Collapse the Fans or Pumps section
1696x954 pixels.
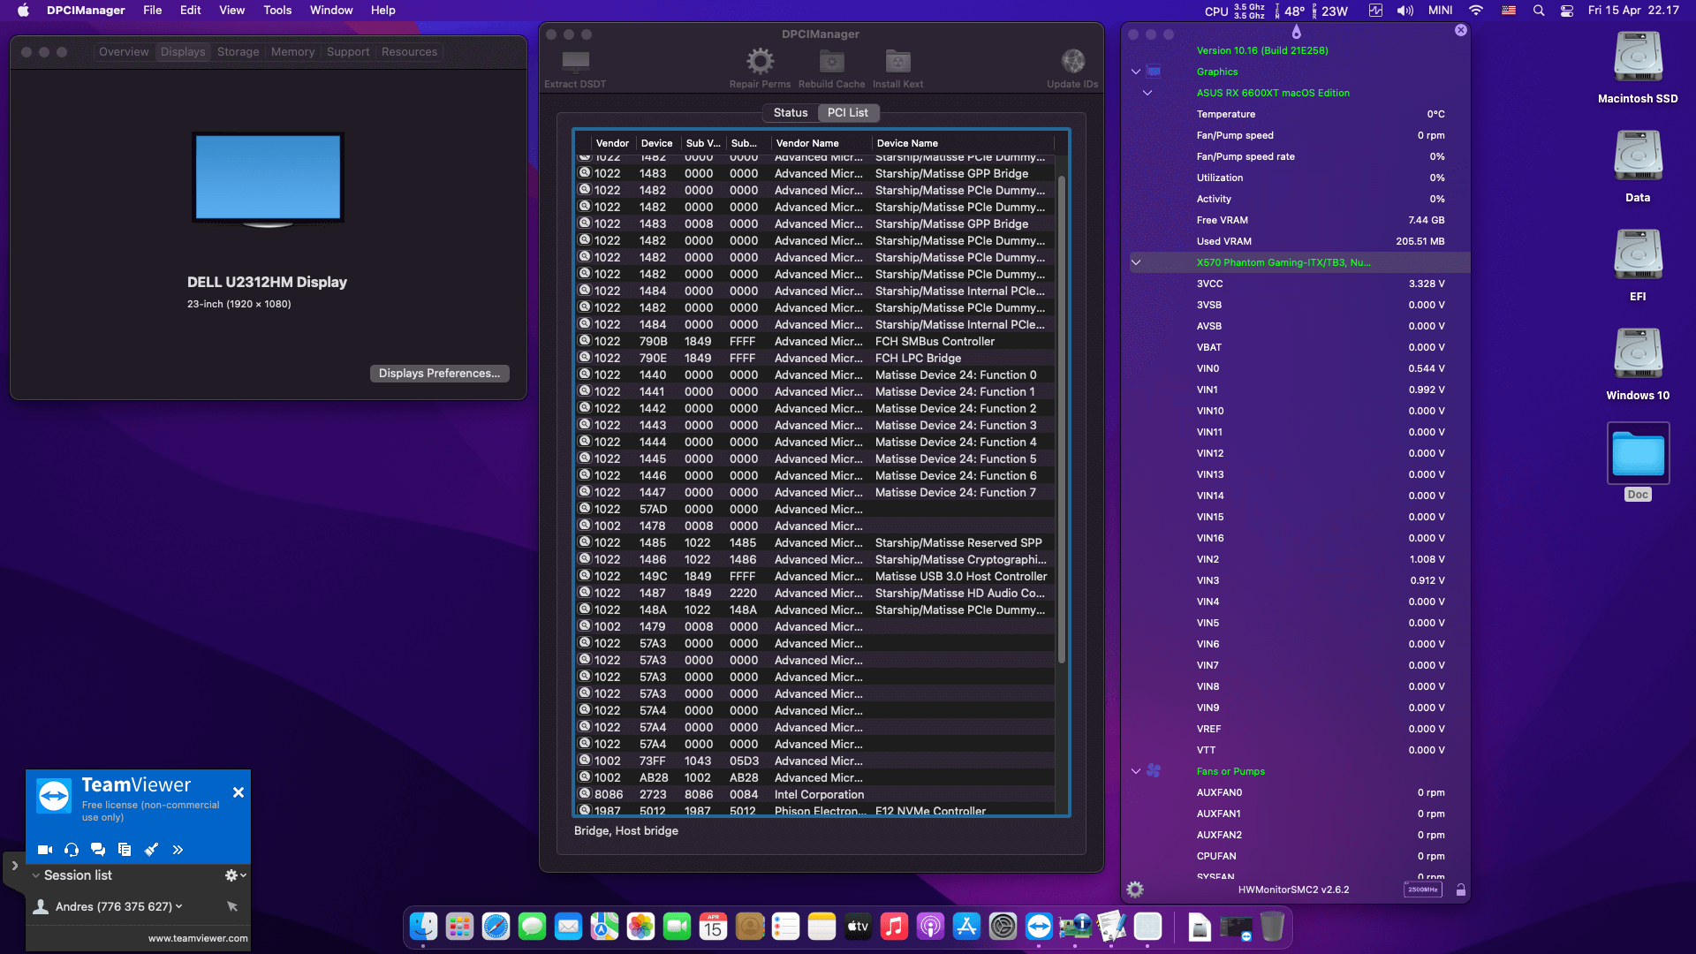pyautogui.click(x=1136, y=771)
